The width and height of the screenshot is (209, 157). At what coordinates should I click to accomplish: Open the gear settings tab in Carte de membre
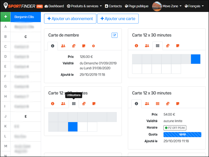pos(93,46)
